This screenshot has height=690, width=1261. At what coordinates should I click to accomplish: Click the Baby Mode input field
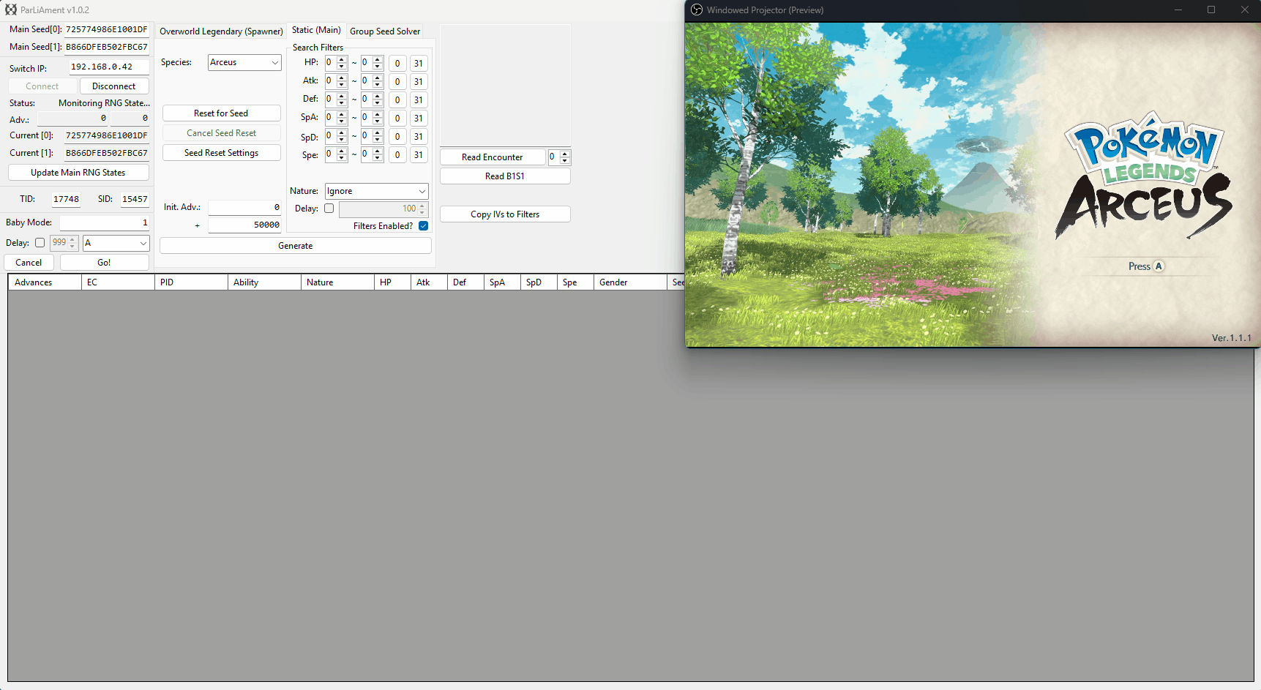pos(104,222)
